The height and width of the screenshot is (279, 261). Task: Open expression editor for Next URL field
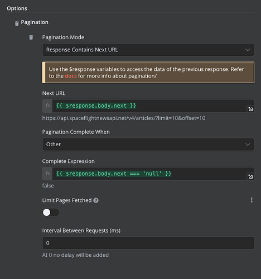pyautogui.click(x=250, y=109)
